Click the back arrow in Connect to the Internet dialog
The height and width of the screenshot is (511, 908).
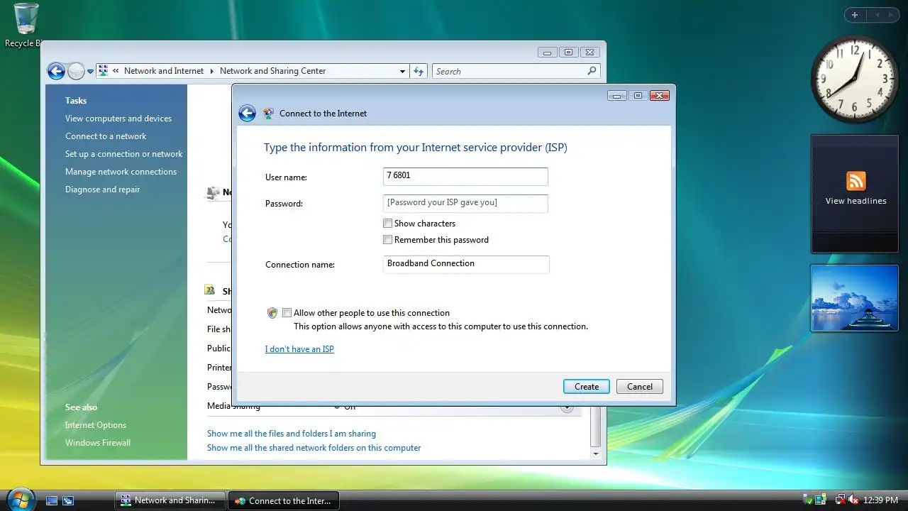tap(247, 114)
